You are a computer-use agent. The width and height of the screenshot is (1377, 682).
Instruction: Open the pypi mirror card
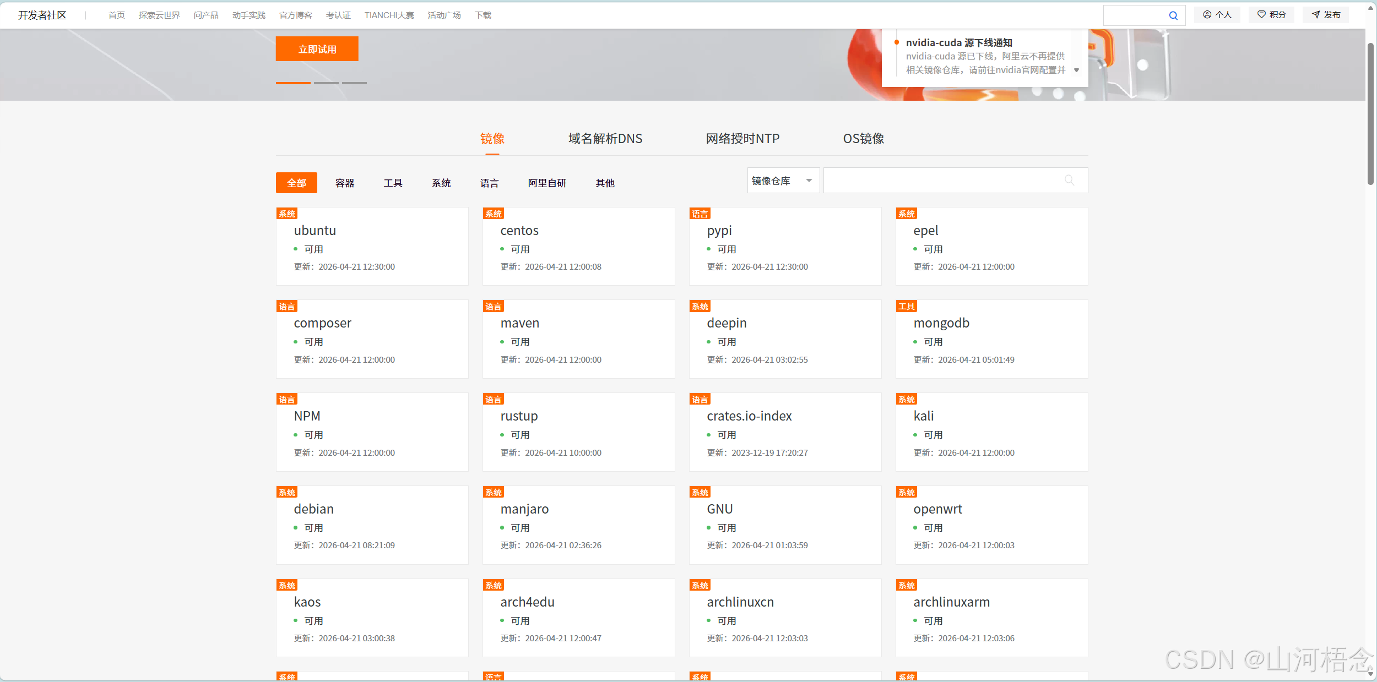(785, 246)
